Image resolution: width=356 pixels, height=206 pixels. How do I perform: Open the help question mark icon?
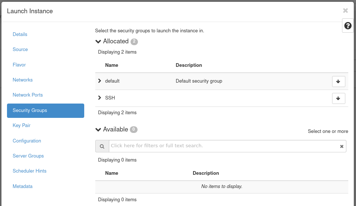click(x=348, y=26)
